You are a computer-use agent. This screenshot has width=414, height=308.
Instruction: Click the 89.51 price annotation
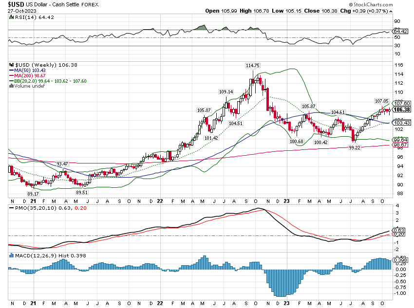click(82, 193)
